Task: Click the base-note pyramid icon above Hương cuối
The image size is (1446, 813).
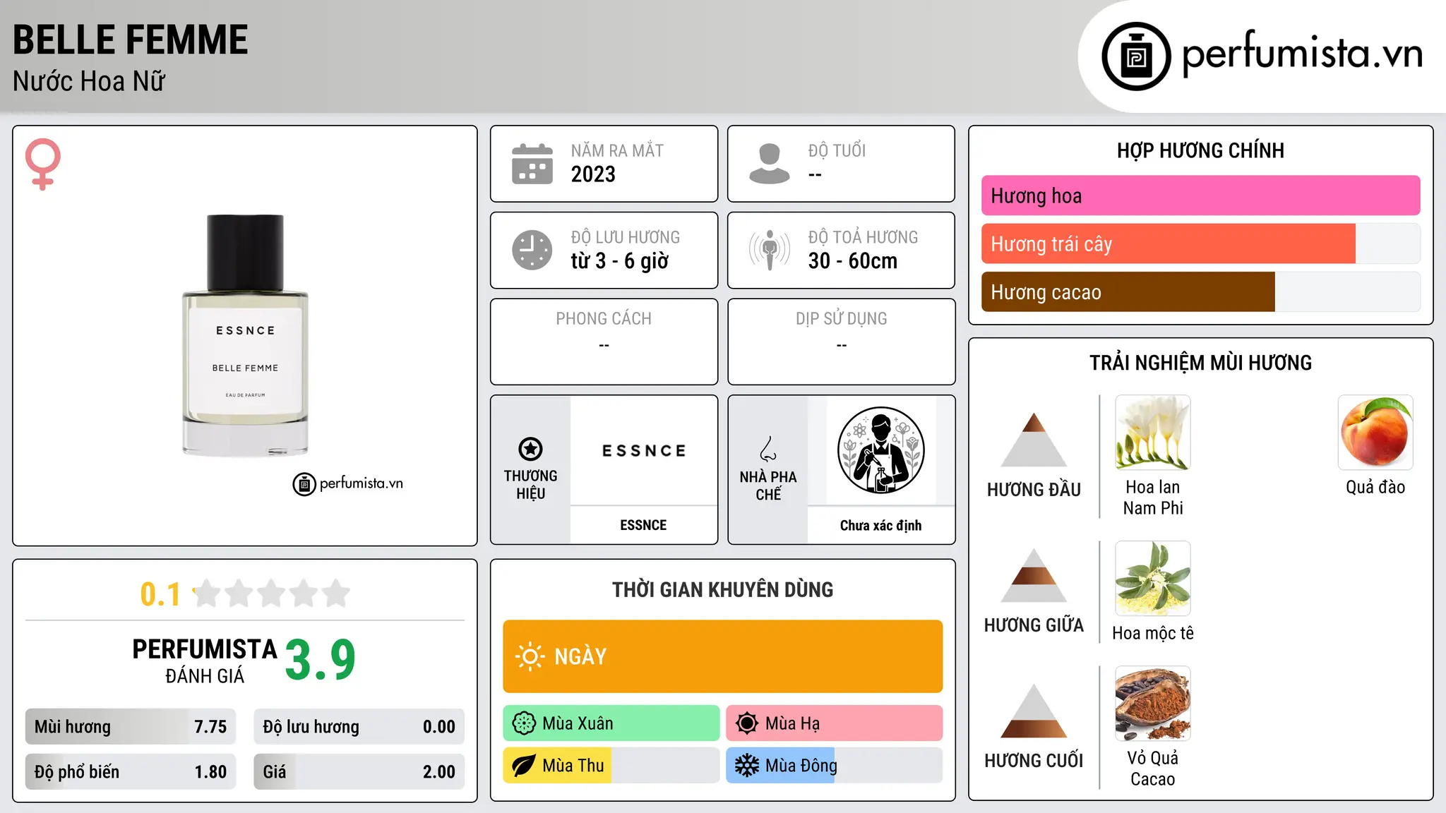Action: (x=1034, y=711)
